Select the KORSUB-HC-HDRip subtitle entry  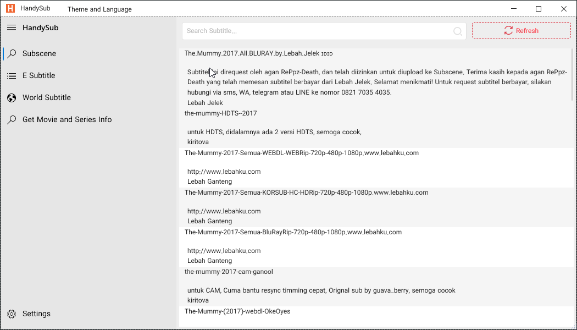point(306,192)
